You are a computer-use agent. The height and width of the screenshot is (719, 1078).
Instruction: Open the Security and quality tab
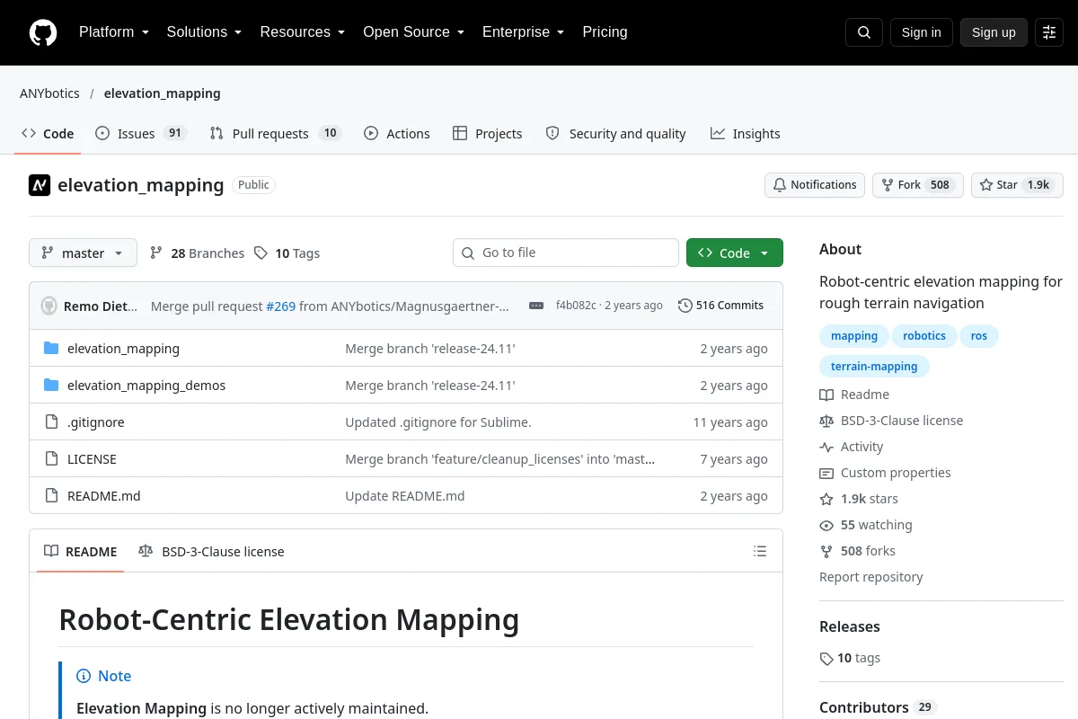616,133
